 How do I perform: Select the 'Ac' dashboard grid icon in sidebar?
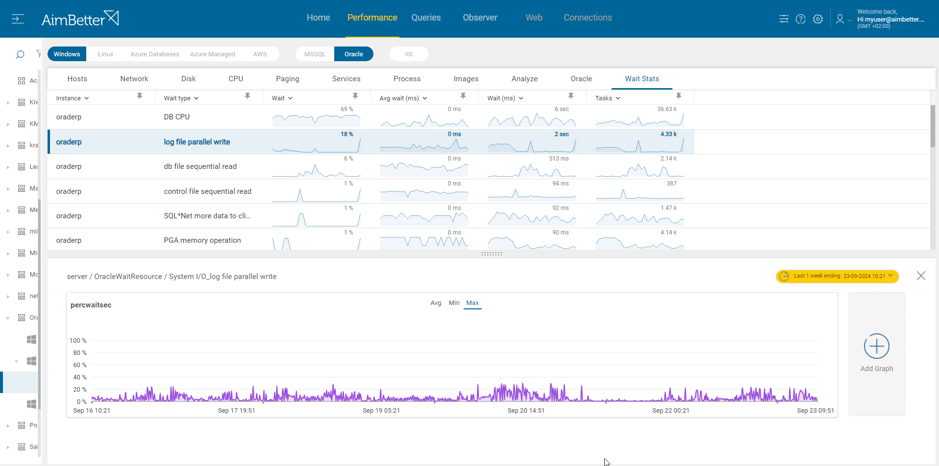(x=22, y=81)
